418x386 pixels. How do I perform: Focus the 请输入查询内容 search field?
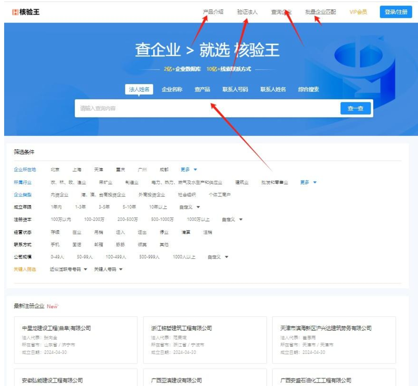[x=207, y=109]
